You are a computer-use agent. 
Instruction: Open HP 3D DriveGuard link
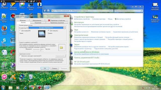(x=82, y=62)
